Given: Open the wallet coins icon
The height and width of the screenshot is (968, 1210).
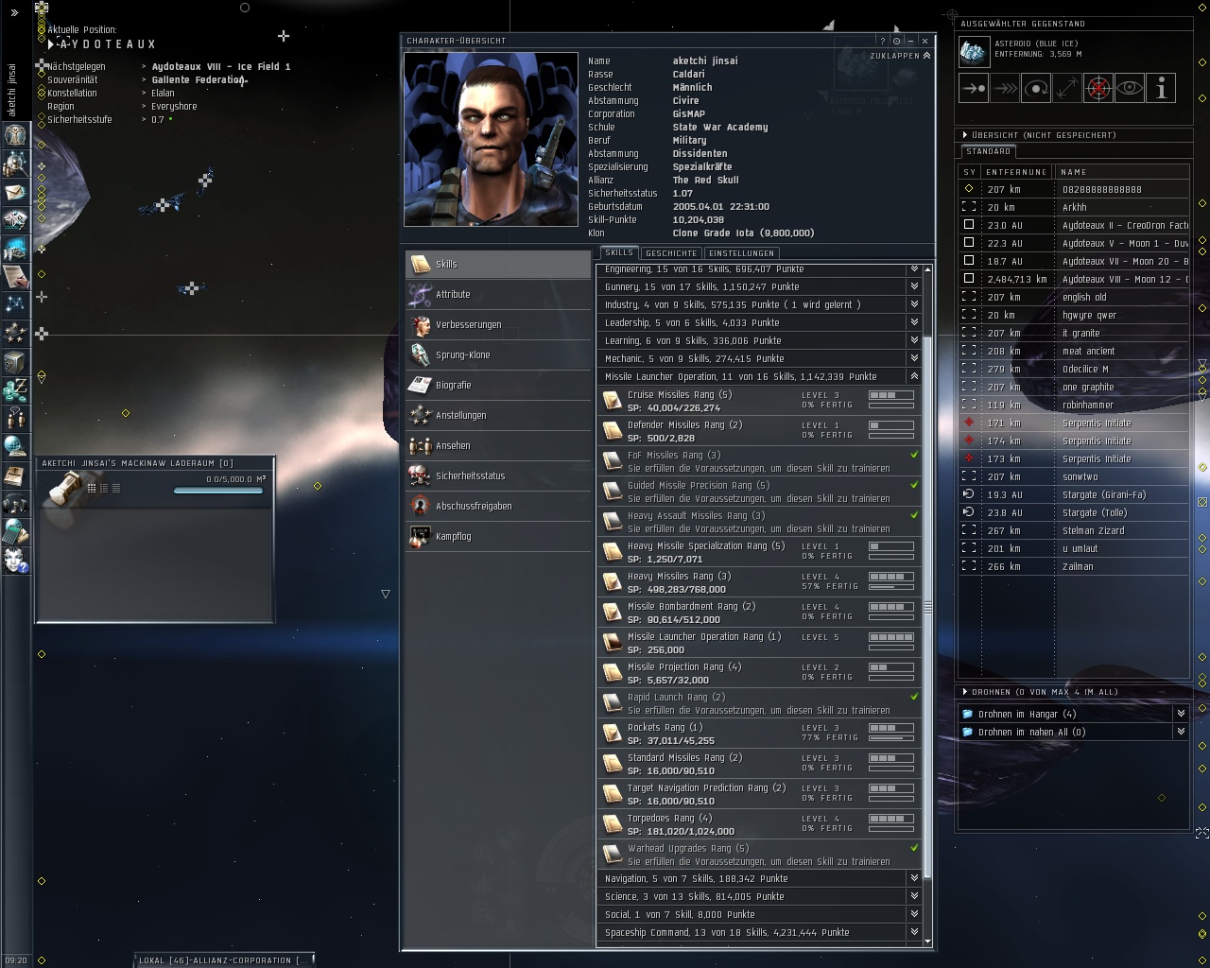Looking at the screenshot, I should [15, 389].
